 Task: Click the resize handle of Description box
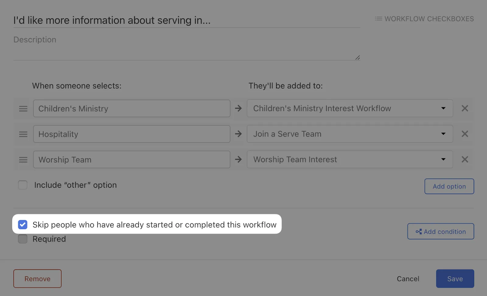358,58
